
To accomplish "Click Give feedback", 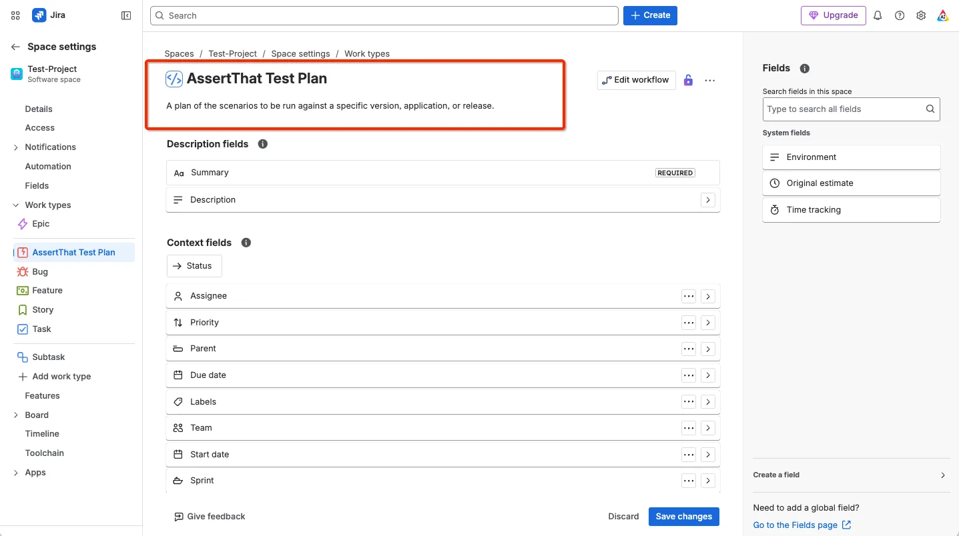I will (210, 517).
